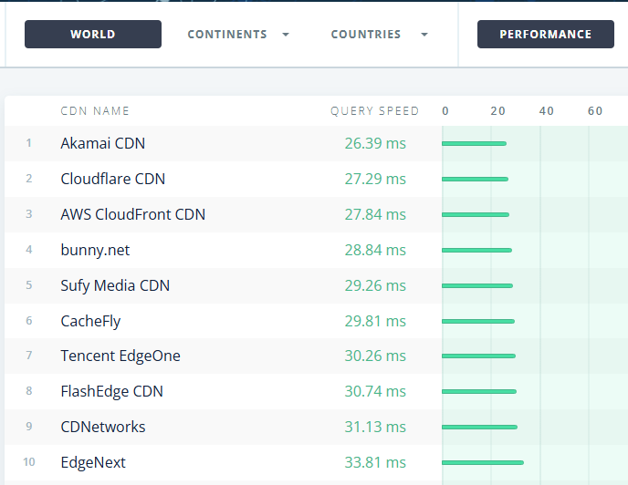The image size is (628, 485).
Task: Expand the COUNTRIES dropdown arrow
Action: click(x=424, y=35)
